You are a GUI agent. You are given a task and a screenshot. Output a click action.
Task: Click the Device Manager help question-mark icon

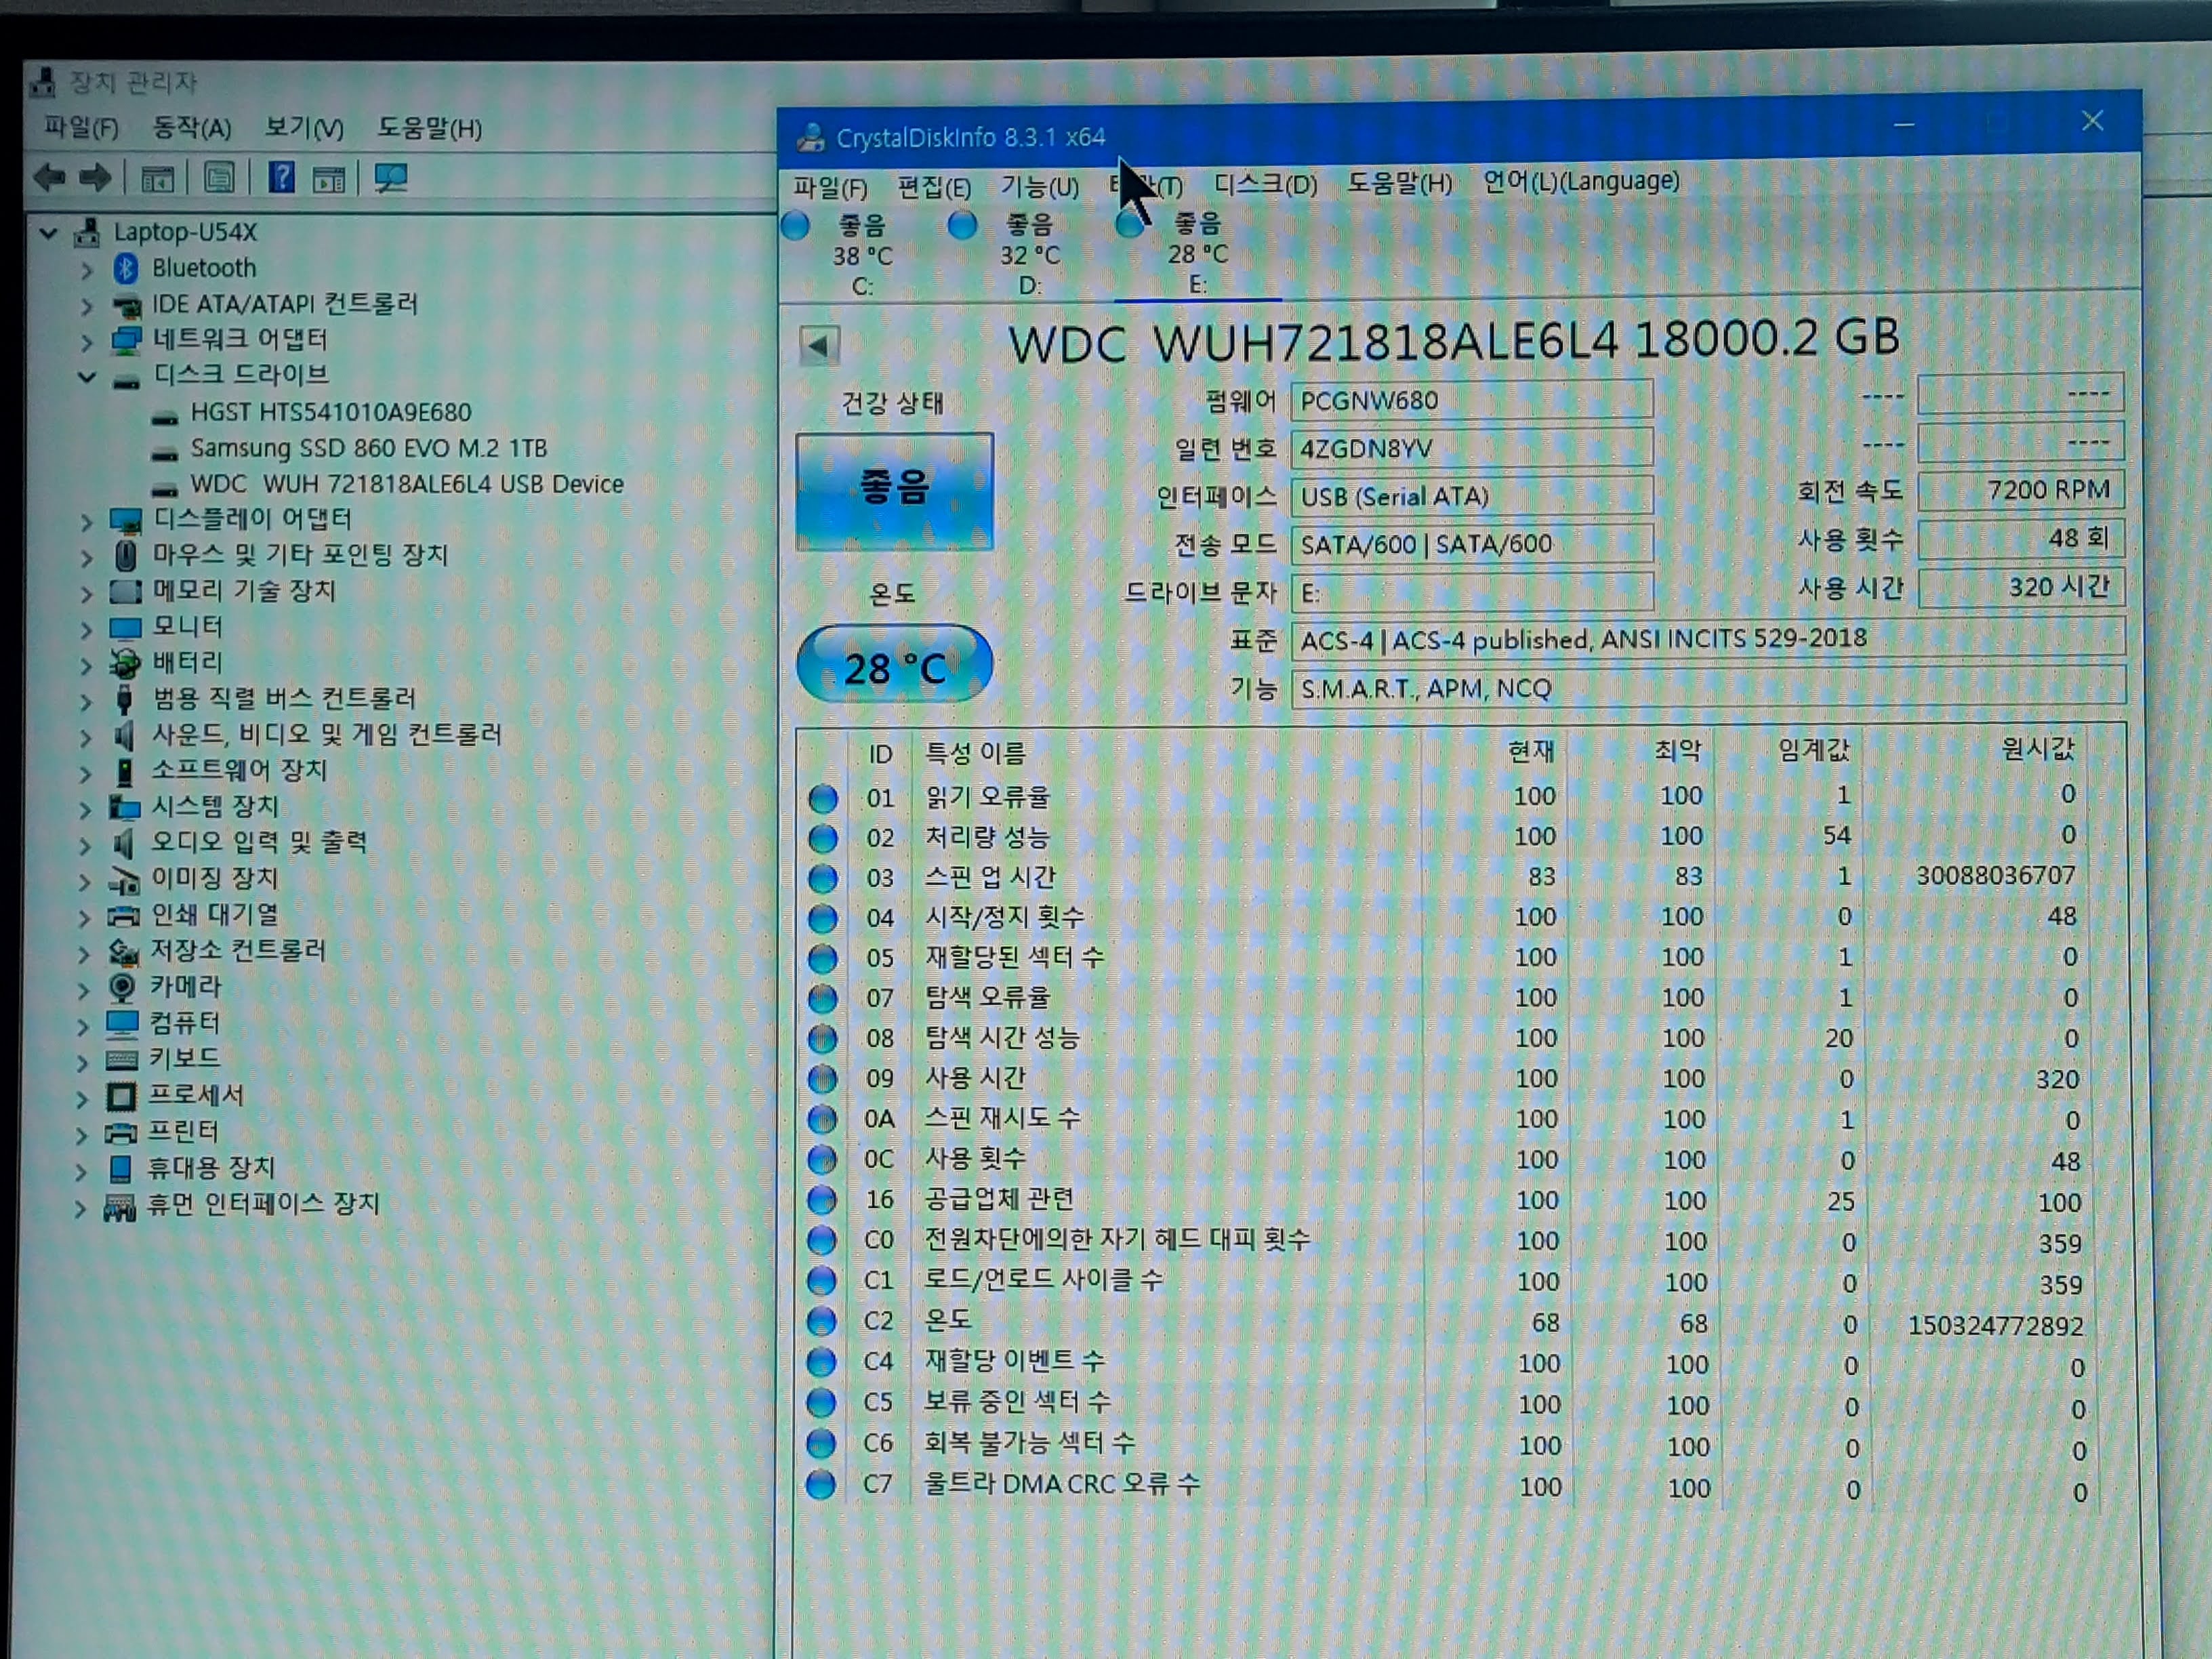tap(282, 179)
